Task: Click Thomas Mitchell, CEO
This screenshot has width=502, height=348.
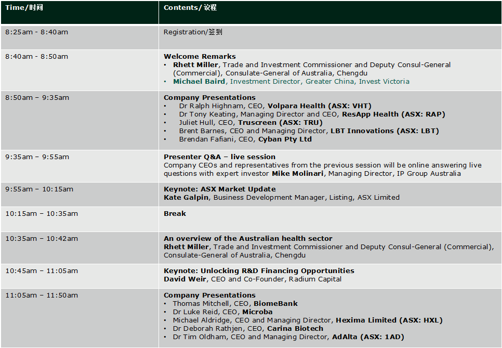Action: point(212,303)
